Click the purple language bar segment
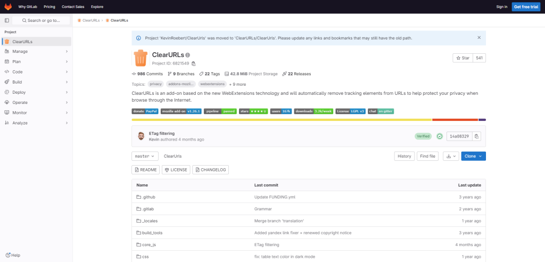545x262 pixels. [482, 120]
